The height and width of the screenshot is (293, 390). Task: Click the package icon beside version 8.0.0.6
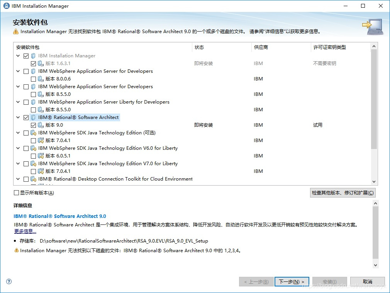tap(41, 79)
